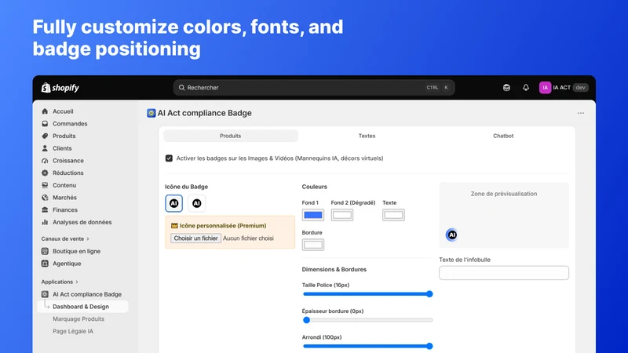Open Analyses de données in sidebar

(x=82, y=222)
